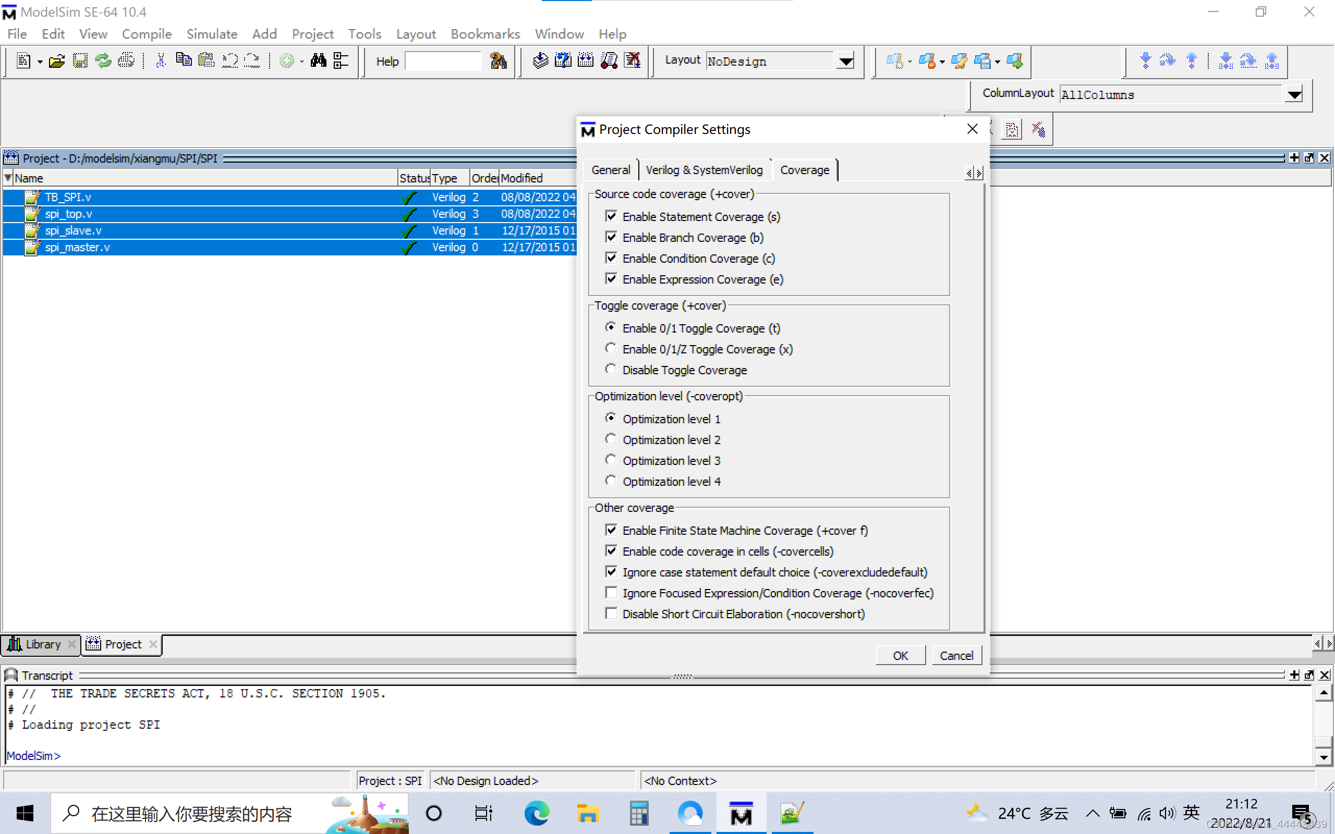
Task: Open the Layout NoDesign dropdown arrow
Action: click(x=845, y=61)
